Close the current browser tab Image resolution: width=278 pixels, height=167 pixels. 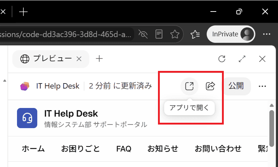tap(3, 12)
